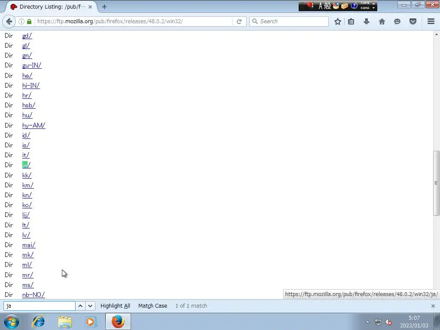
Task: Open the nb-NO/ directory link
Action: [34, 295]
